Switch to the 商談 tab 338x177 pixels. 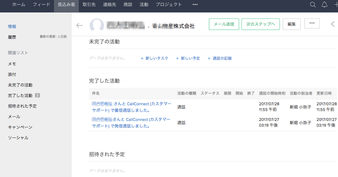click(x=128, y=4)
